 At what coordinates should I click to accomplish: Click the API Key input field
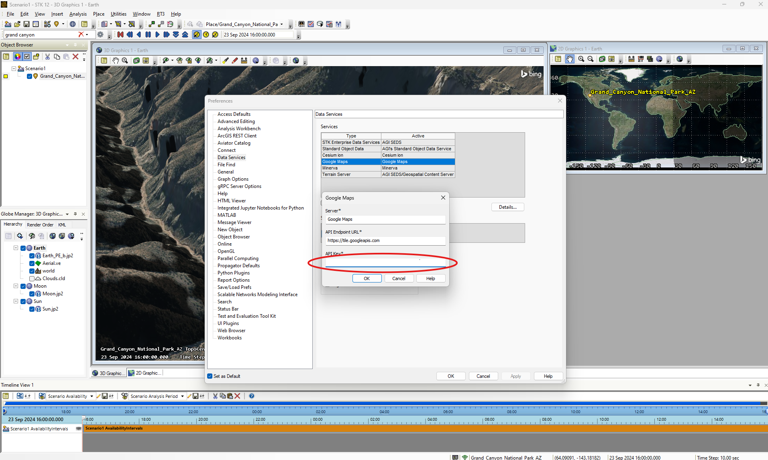pyautogui.click(x=385, y=262)
